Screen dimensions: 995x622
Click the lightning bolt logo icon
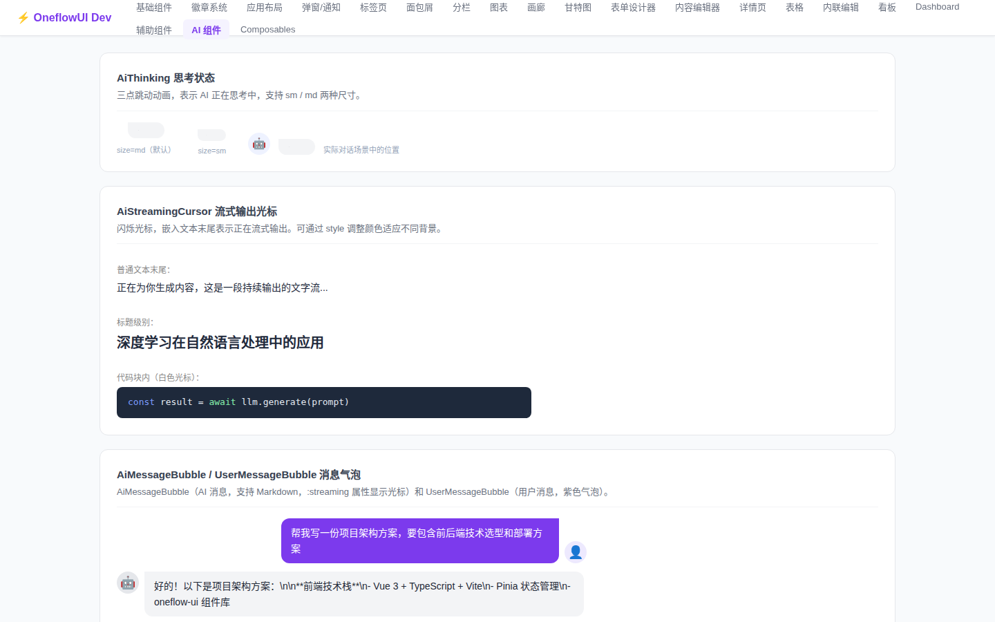(x=23, y=18)
